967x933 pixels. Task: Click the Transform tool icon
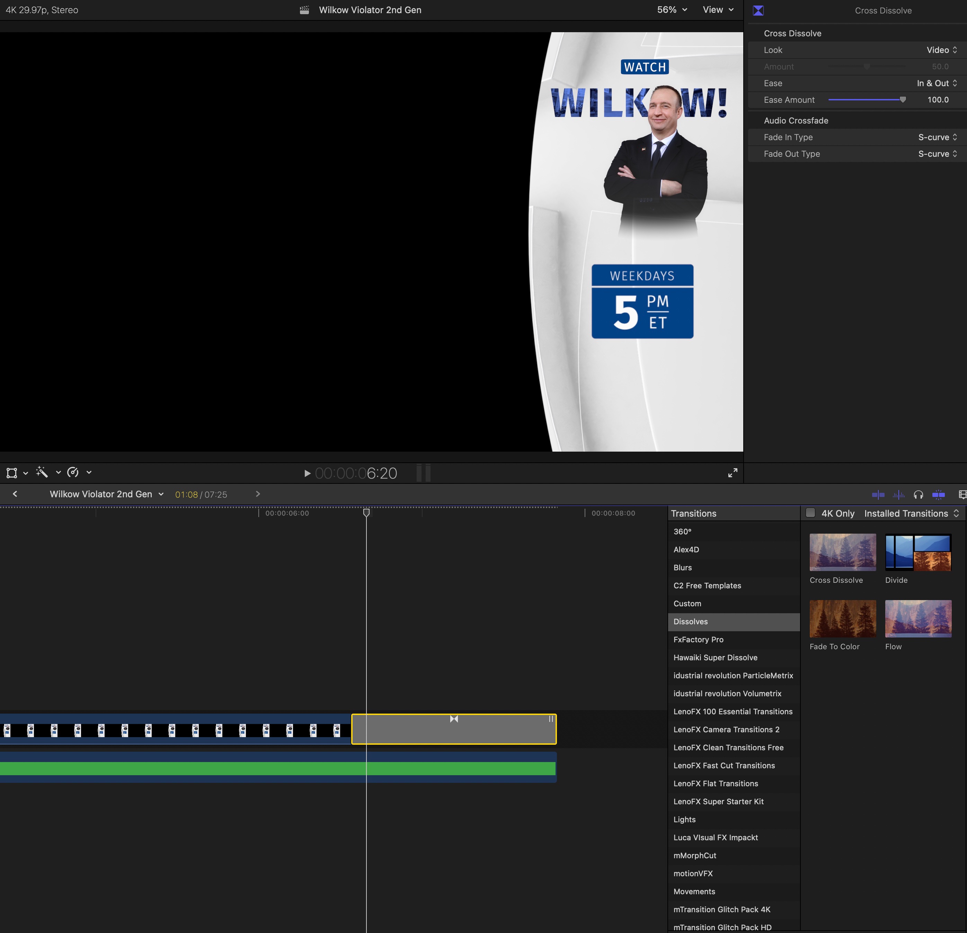click(x=12, y=473)
